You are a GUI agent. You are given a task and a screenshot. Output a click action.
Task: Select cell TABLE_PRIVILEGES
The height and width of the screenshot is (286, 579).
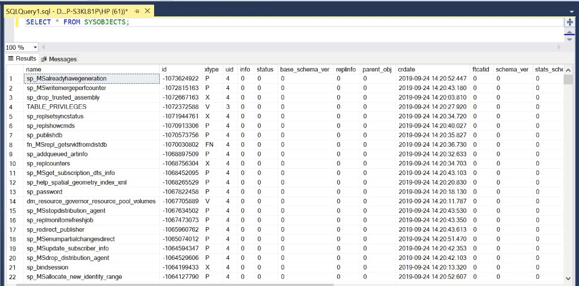click(x=92, y=107)
